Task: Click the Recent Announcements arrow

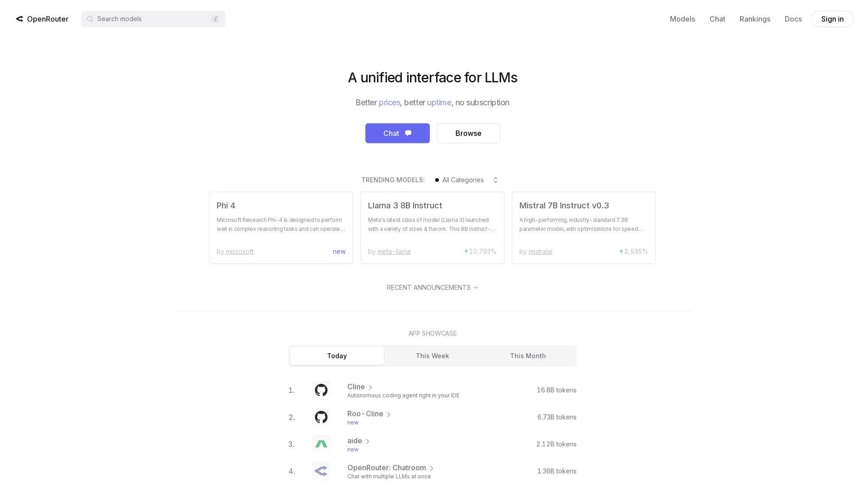Action: tap(475, 288)
